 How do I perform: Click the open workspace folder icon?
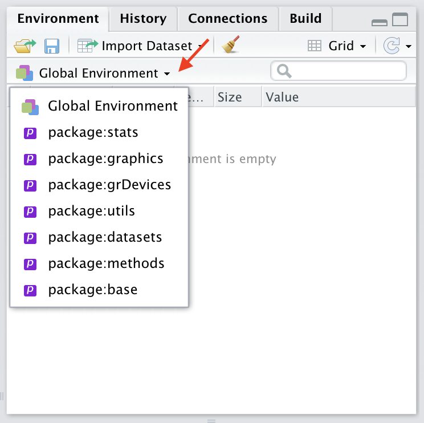tap(25, 46)
